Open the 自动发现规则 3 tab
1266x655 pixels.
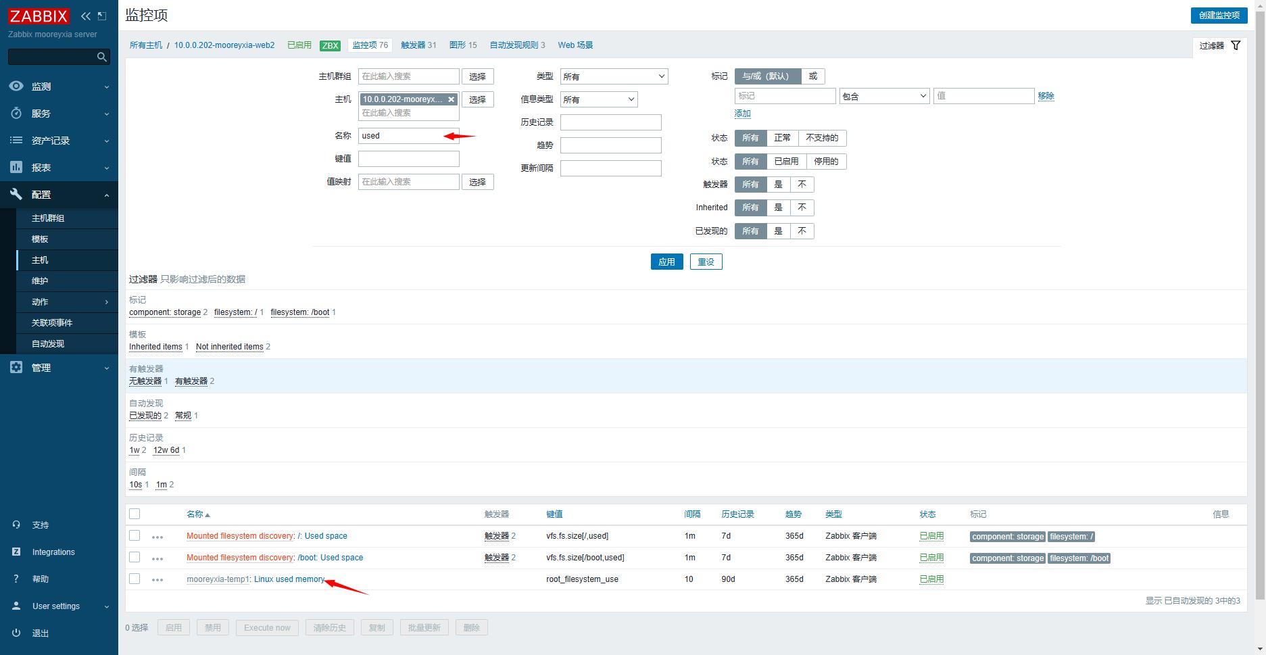coord(517,45)
